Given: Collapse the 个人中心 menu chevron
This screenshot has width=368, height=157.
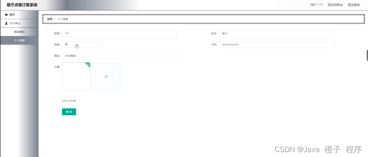Looking at the screenshot, I should (x=32, y=23).
